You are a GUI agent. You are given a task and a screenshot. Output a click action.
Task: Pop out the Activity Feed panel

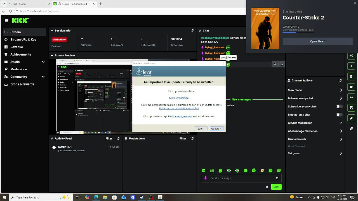pos(118,138)
